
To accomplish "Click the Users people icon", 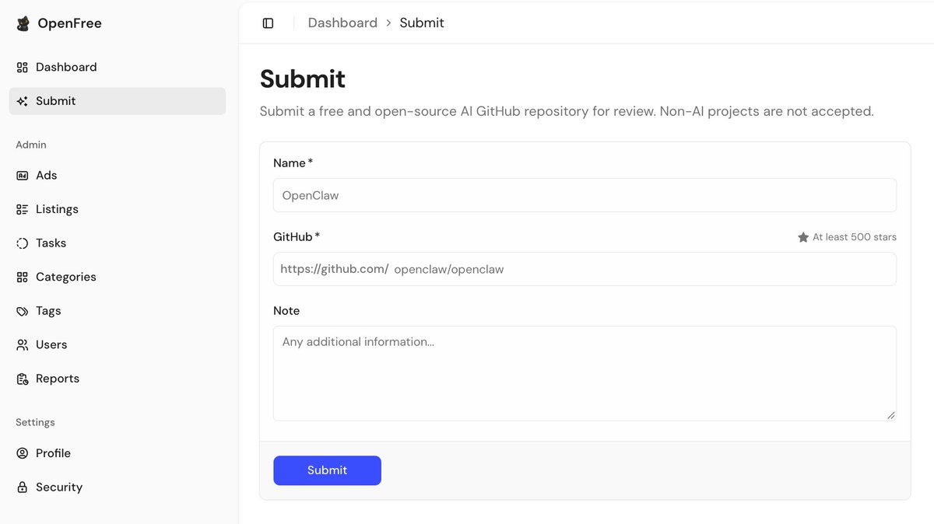I will (22, 344).
